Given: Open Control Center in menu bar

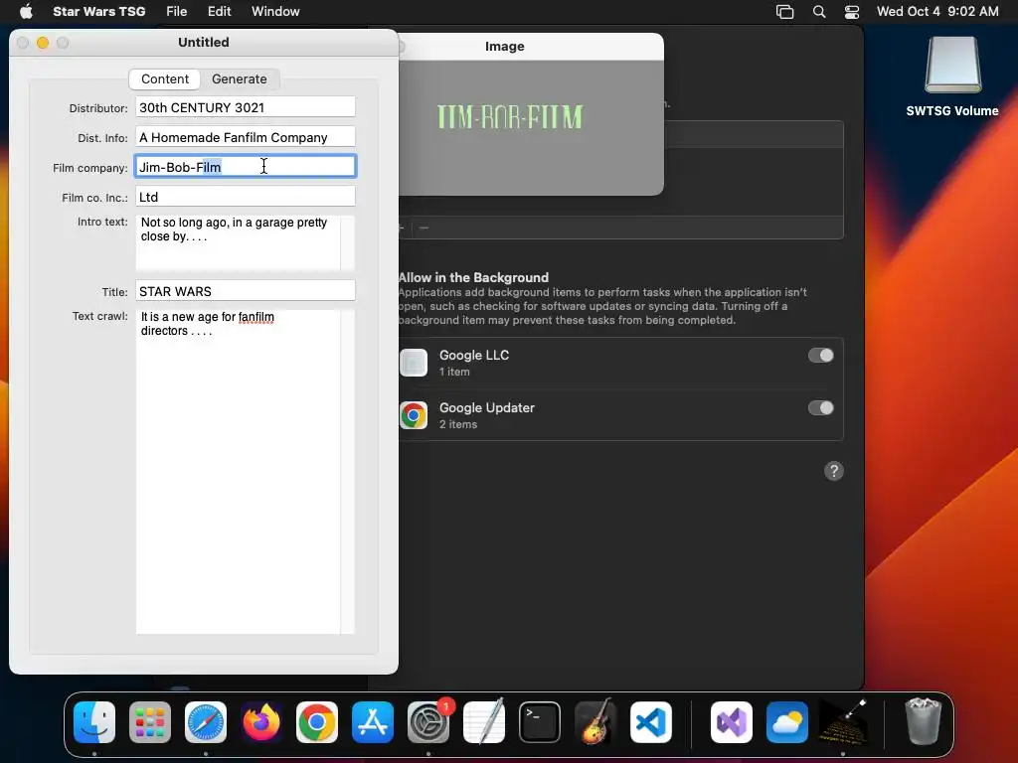Looking at the screenshot, I should (852, 12).
